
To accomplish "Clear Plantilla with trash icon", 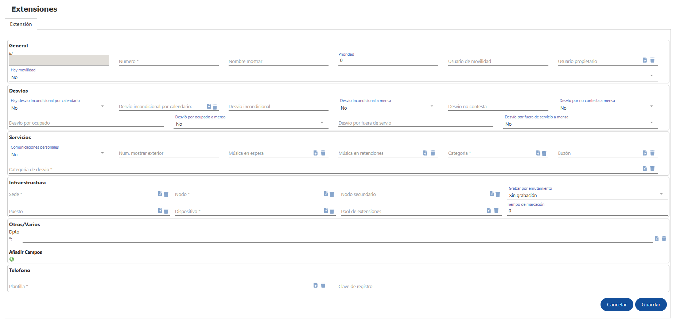I will (x=323, y=285).
